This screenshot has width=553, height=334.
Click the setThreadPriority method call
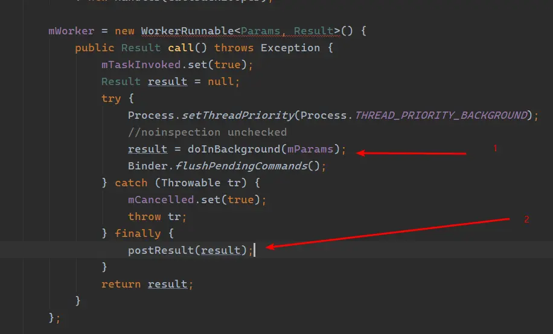[238, 116]
